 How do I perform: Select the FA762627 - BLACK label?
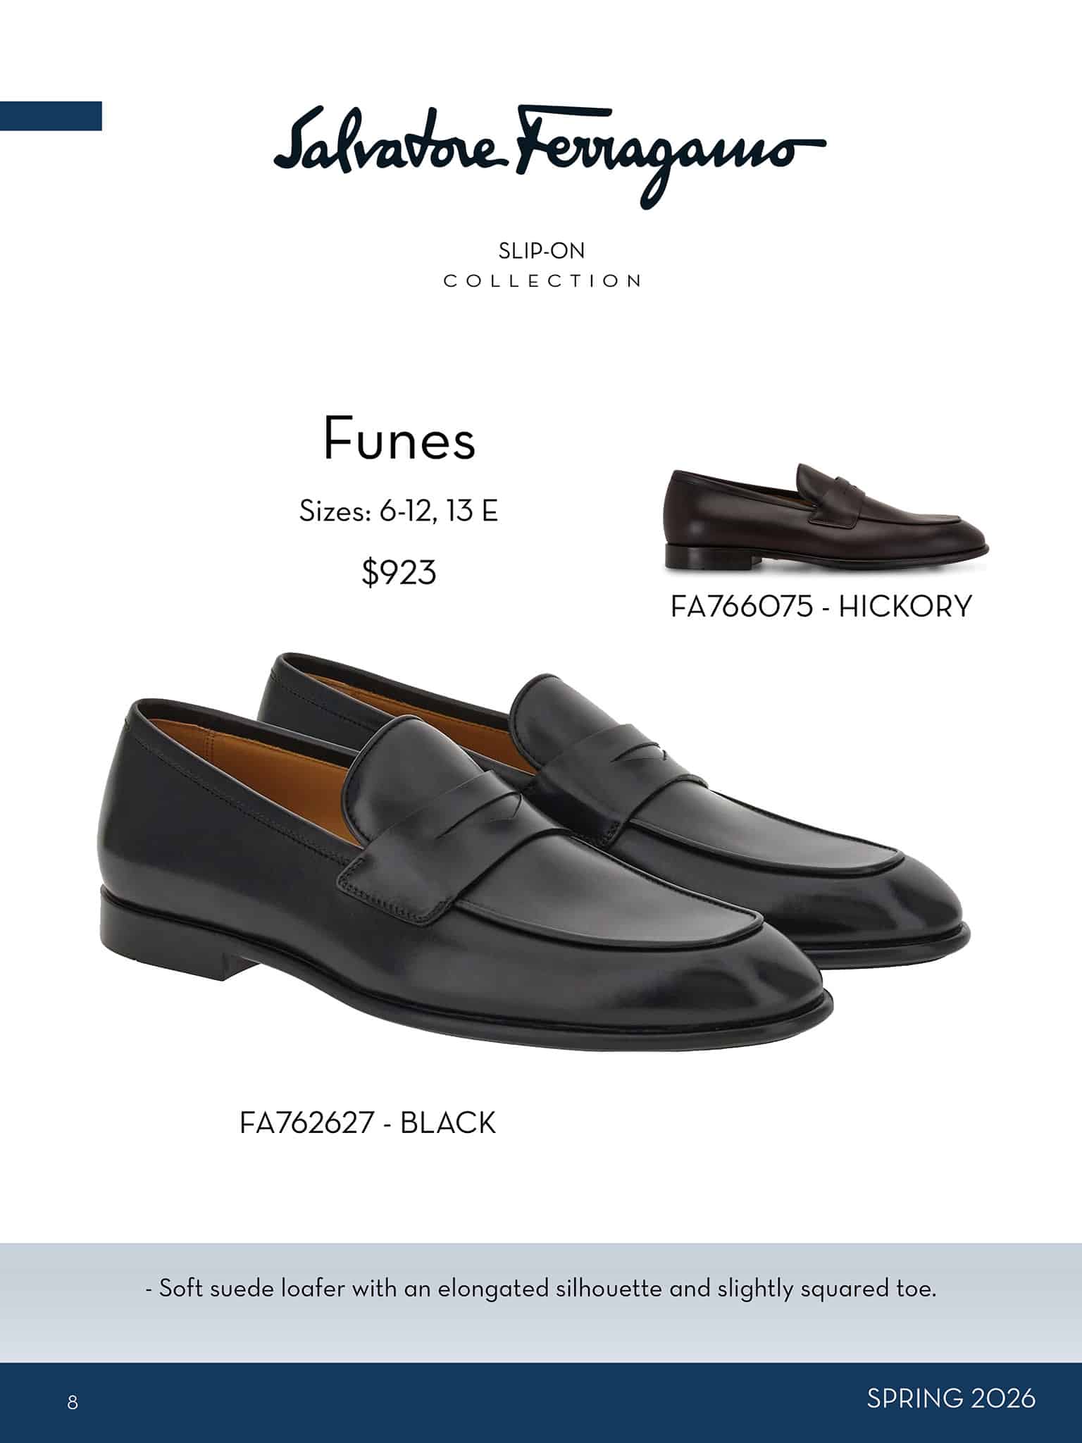[368, 1123]
